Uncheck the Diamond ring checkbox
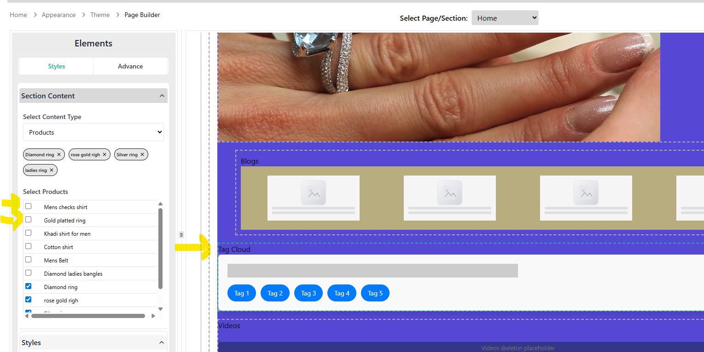 [29, 286]
